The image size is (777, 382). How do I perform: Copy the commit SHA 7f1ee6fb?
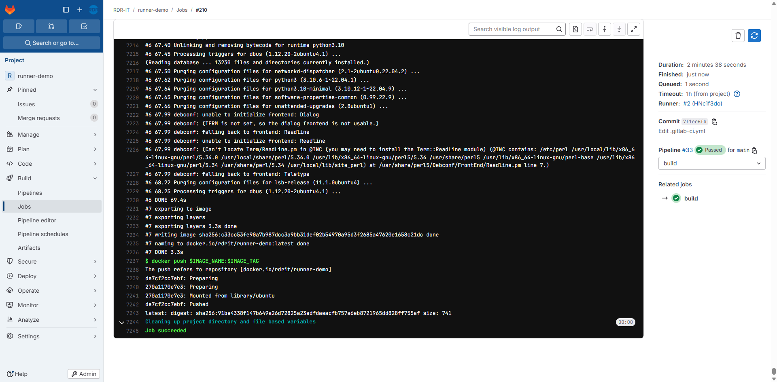714,122
